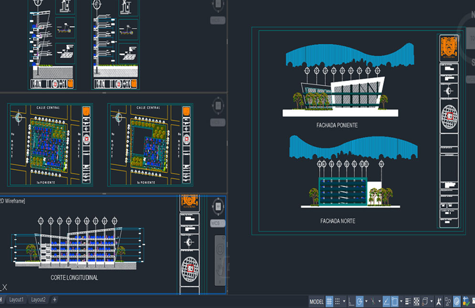Click ViewCube in the top-left viewport
The height and width of the screenshot is (308, 475).
pyautogui.click(x=218, y=5)
